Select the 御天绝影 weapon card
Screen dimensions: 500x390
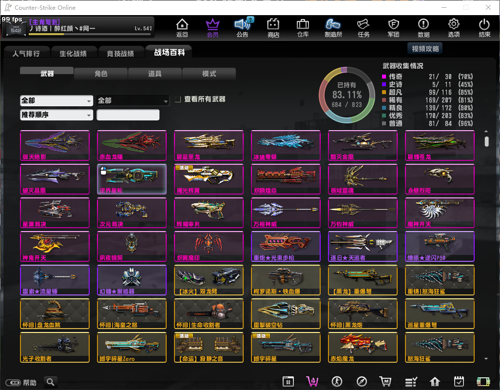pos(55,145)
